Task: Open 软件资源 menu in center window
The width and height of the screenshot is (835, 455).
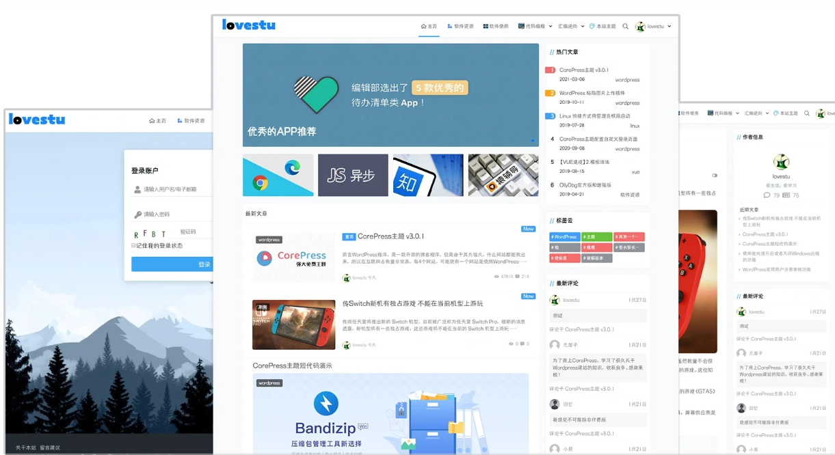Action: pyautogui.click(x=460, y=26)
